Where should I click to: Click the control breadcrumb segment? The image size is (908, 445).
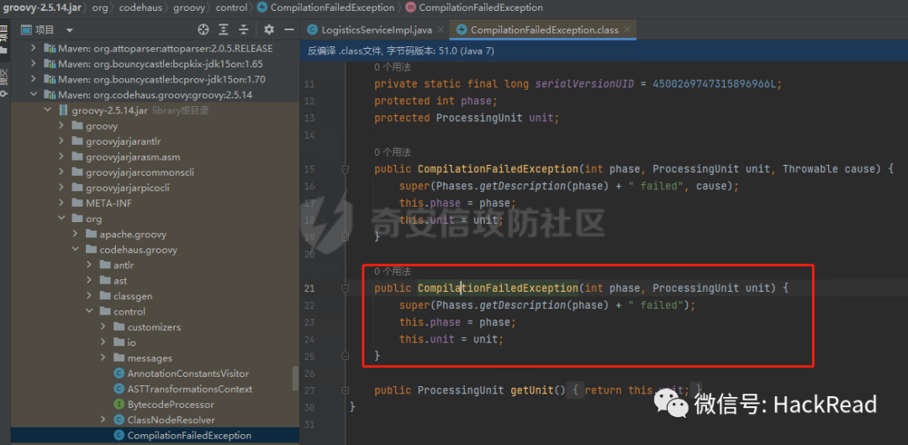[x=230, y=8]
